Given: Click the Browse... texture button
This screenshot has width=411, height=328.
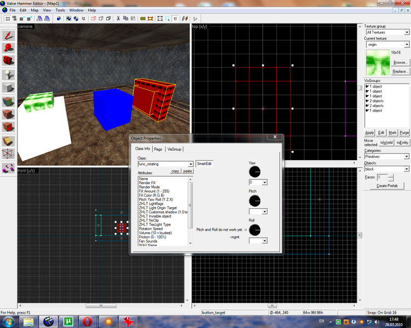Looking at the screenshot, I should tap(400, 62).
